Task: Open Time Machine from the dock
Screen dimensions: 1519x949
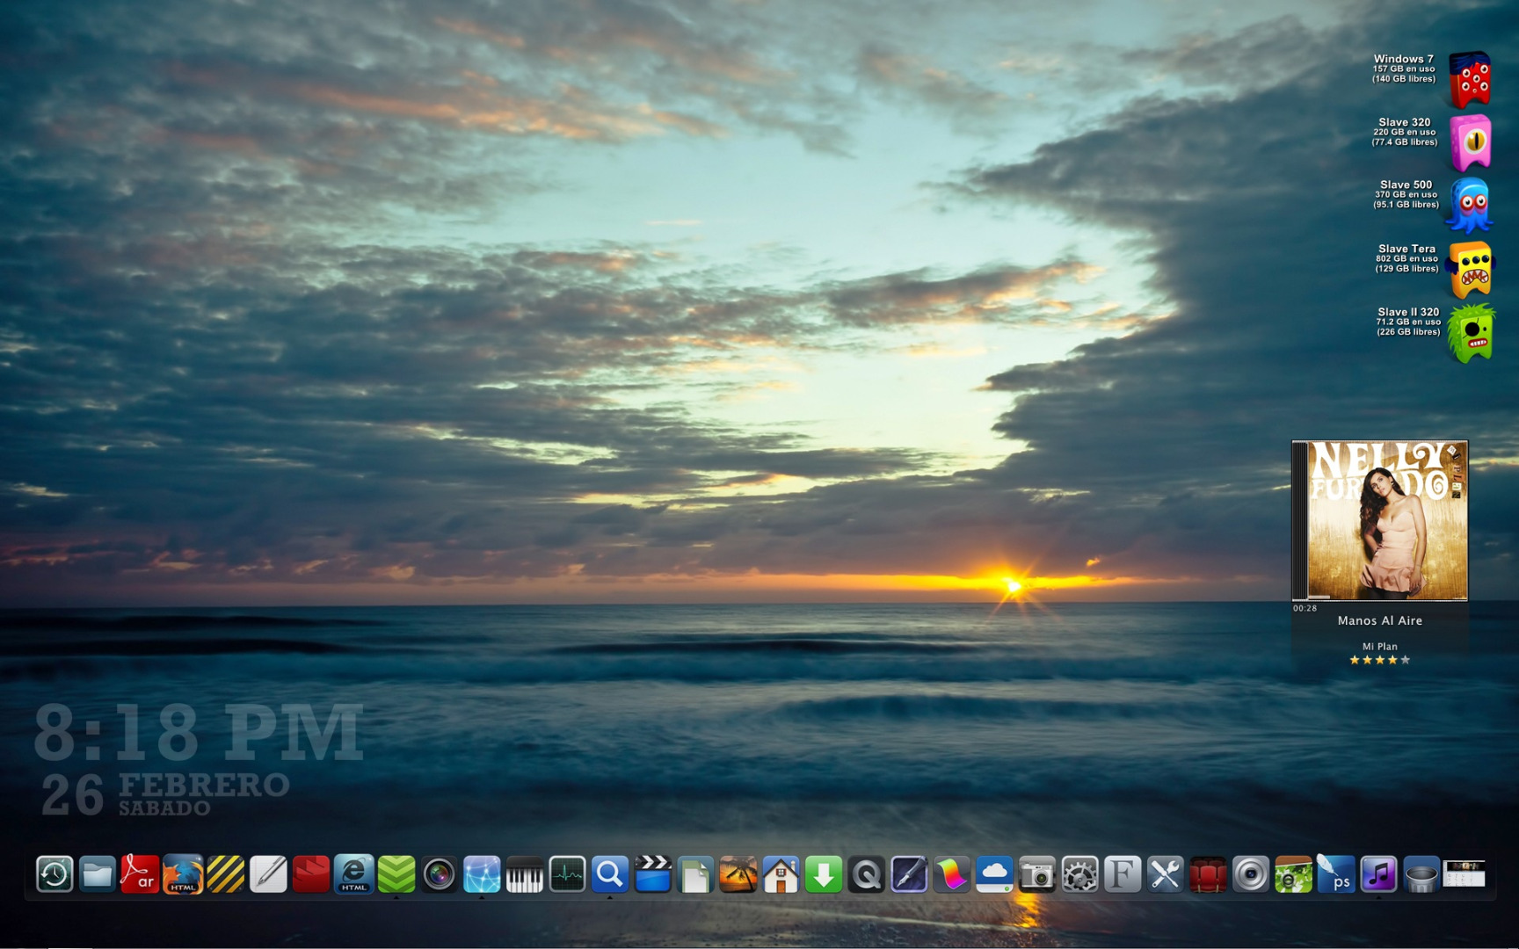Action: 55,875
